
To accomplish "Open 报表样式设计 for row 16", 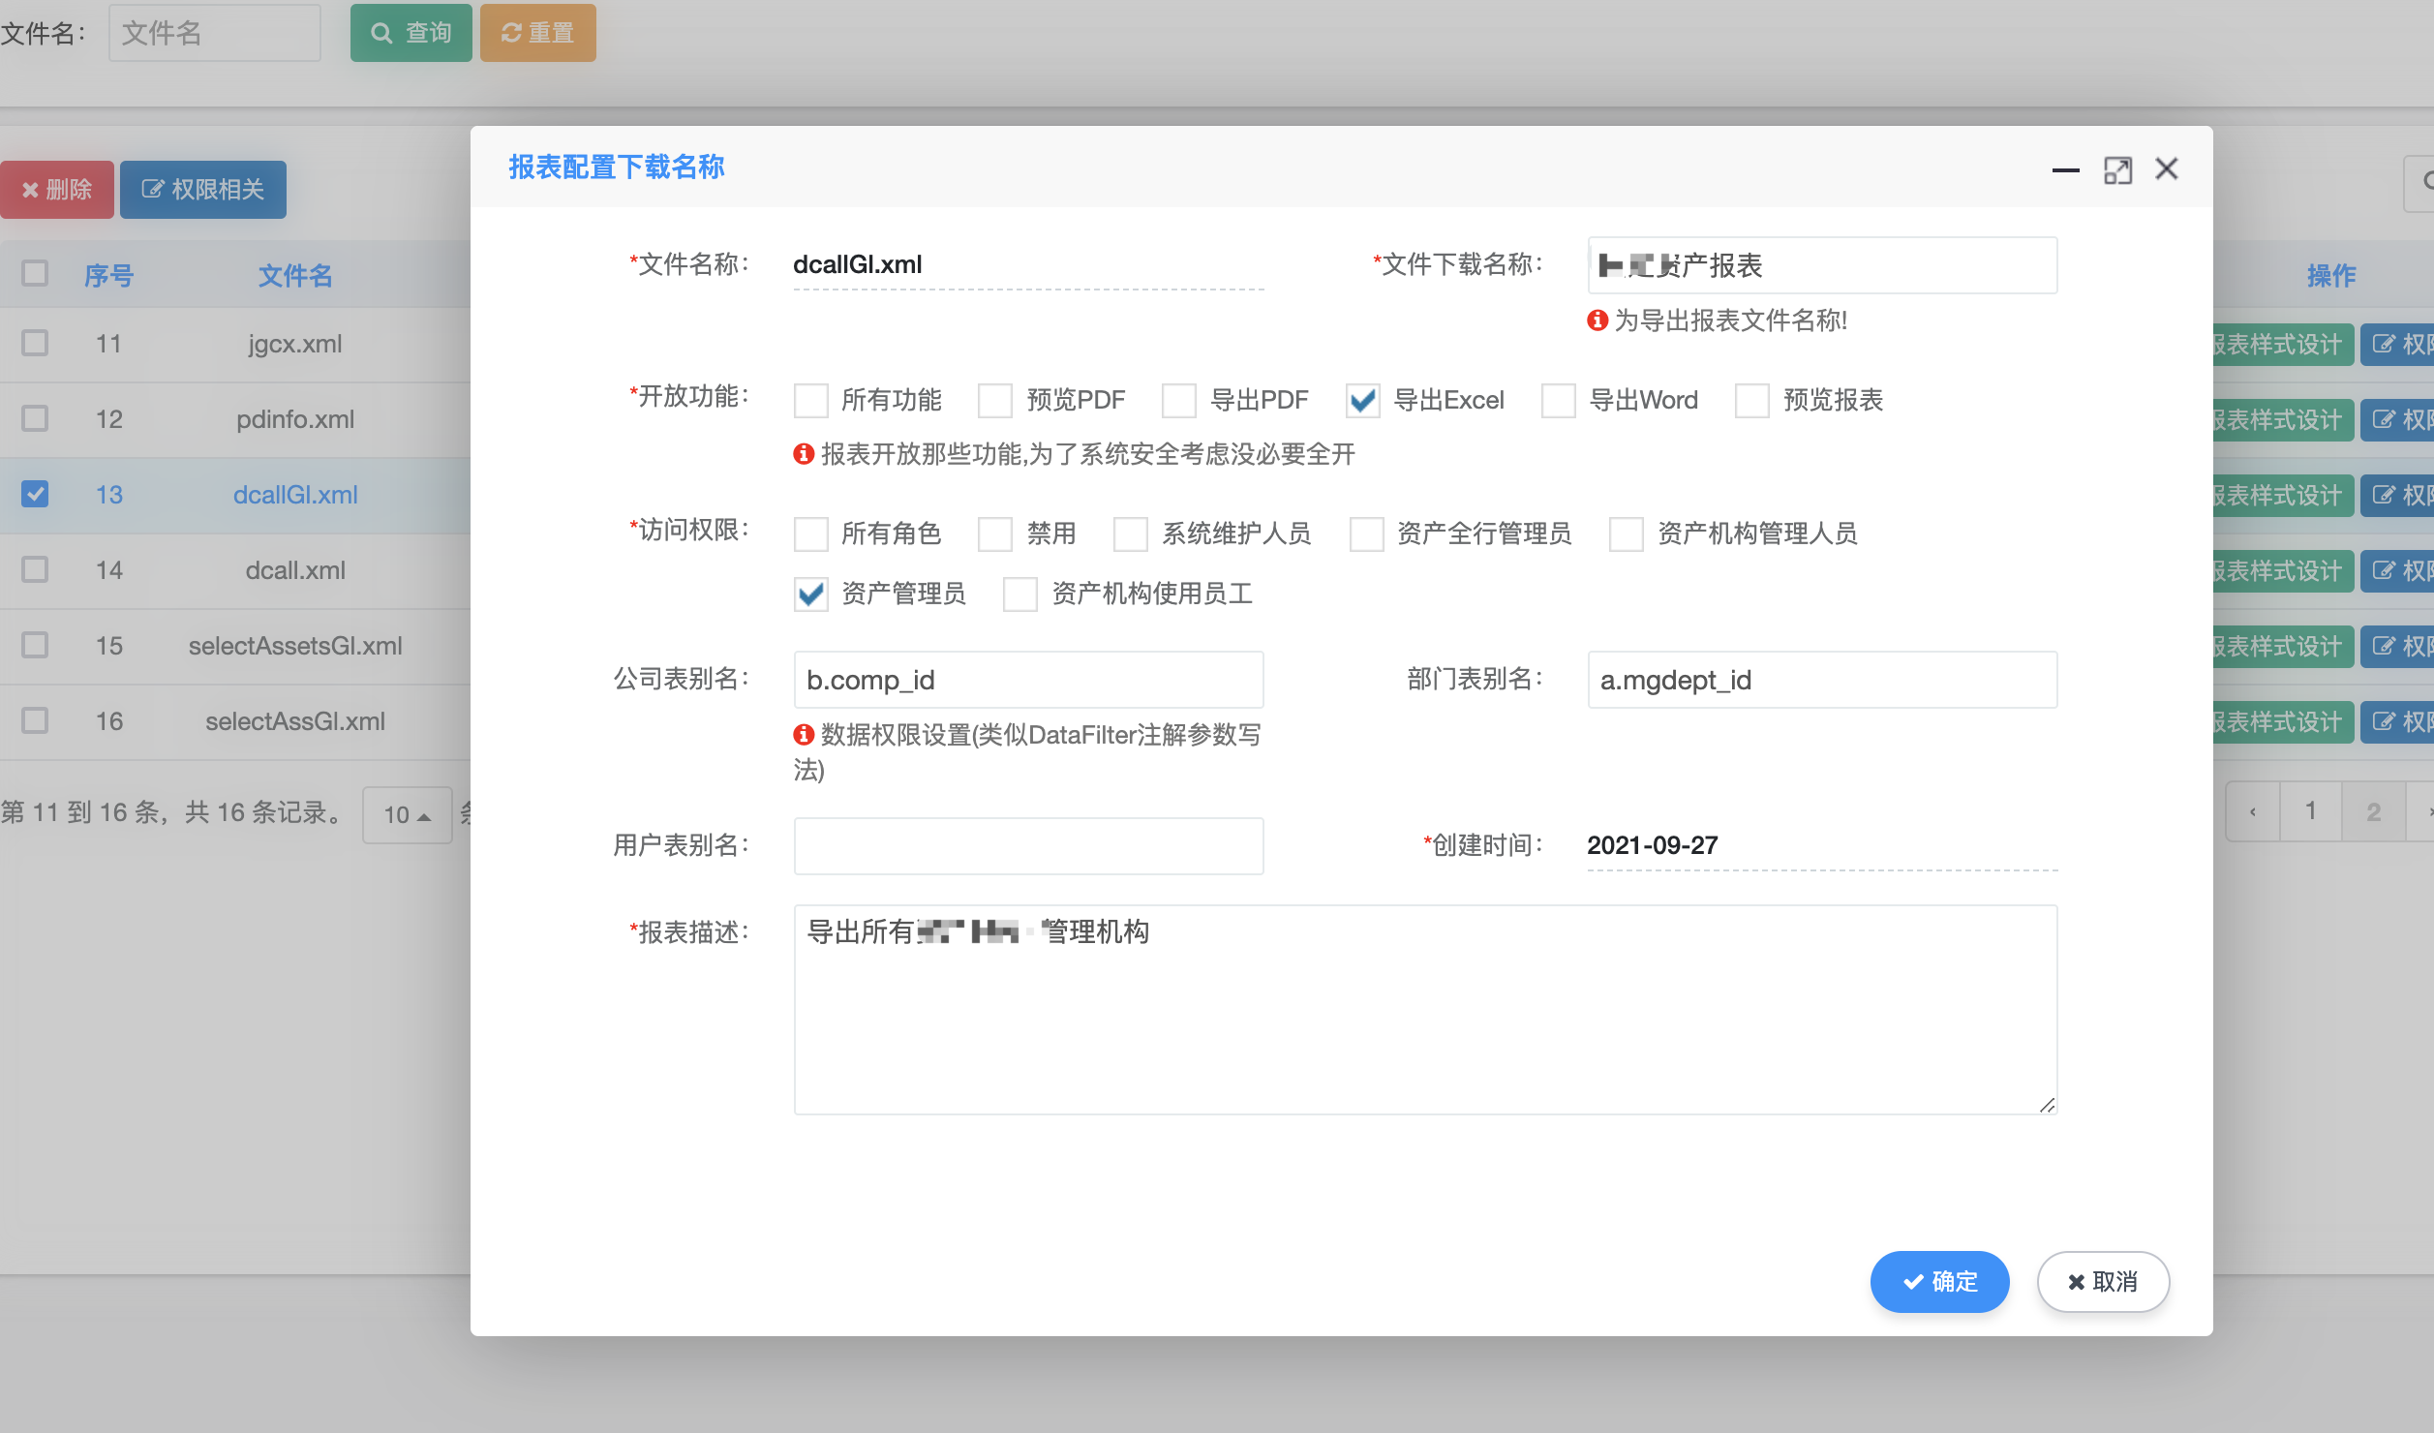I will pos(2283,722).
